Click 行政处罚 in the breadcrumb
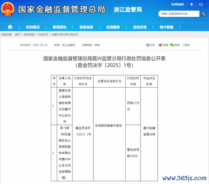Image resolution: width=209 pixels, height=184 pixels. [x=43, y=35]
